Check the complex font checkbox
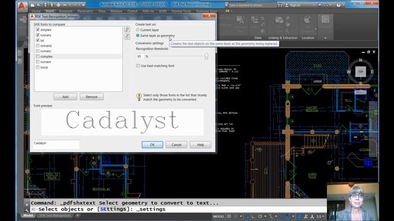The width and height of the screenshot is (394, 221). (x=38, y=56)
